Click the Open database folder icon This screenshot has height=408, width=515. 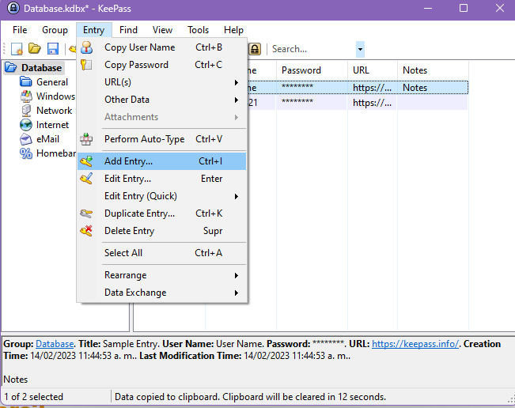35,48
